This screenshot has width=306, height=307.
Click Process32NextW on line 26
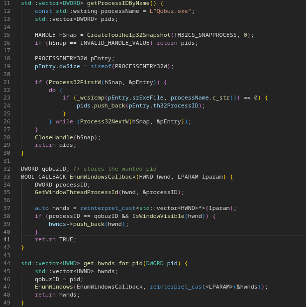[x=104, y=121]
